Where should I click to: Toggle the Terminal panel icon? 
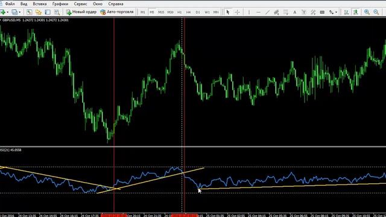[x=48, y=12]
